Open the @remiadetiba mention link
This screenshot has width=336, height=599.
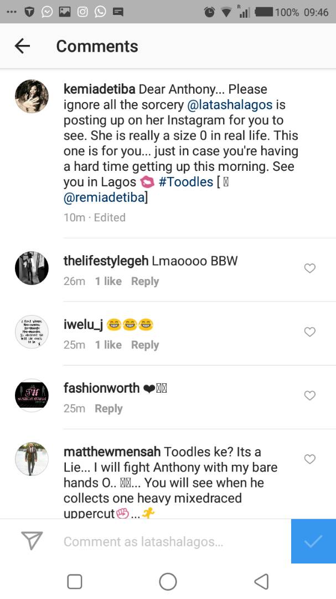[x=105, y=198]
